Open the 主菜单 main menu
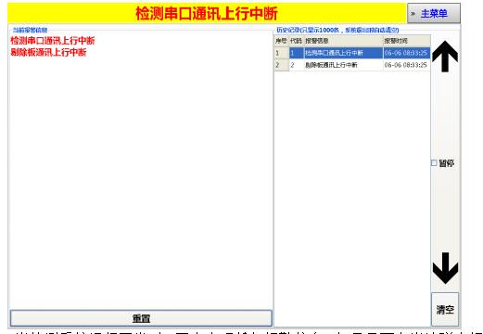 click(434, 13)
